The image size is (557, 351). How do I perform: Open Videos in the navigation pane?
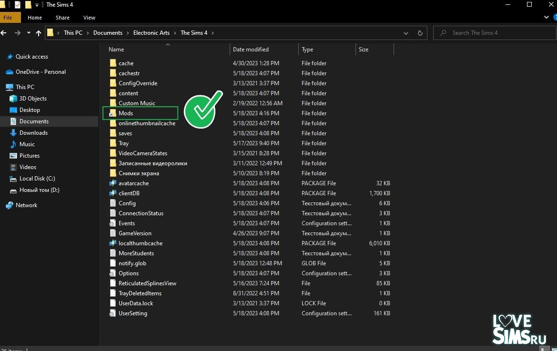point(28,167)
